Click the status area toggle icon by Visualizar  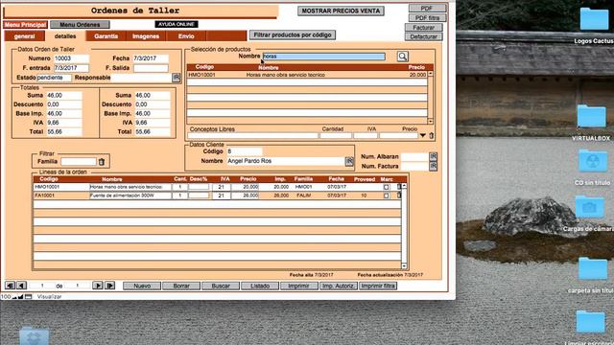click(x=28, y=297)
